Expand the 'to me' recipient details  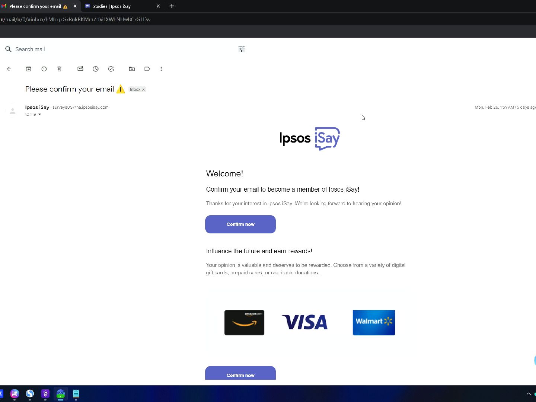coord(39,114)
